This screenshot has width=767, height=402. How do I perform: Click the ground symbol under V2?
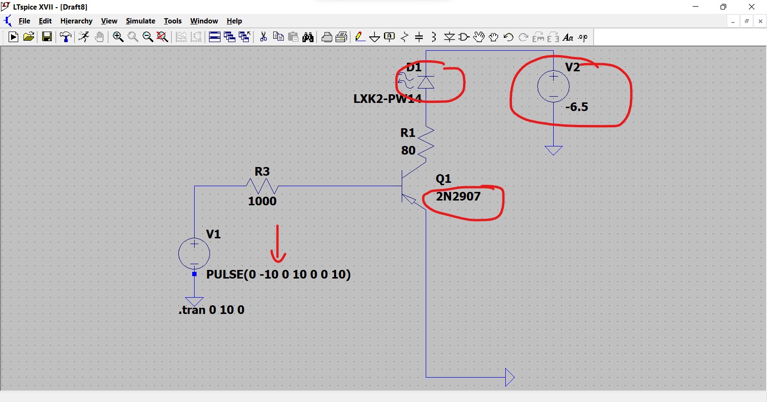pos(553,150)
